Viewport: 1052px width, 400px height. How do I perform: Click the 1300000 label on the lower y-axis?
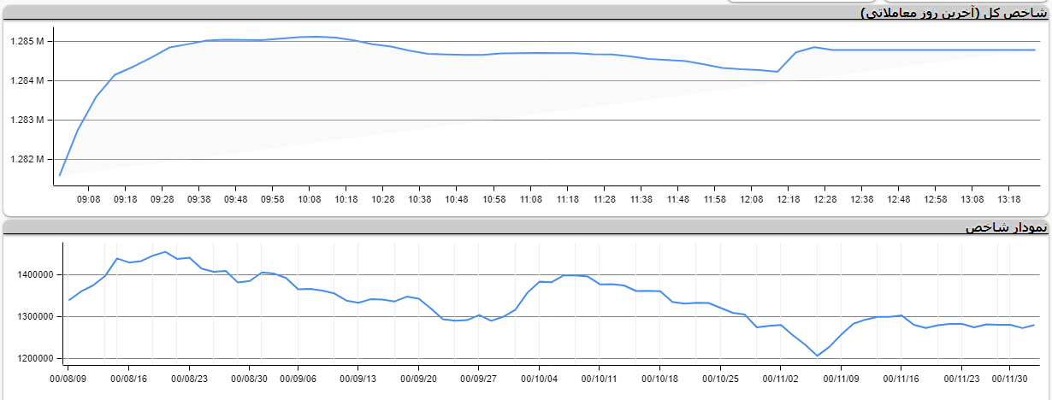tap(34, 316)
